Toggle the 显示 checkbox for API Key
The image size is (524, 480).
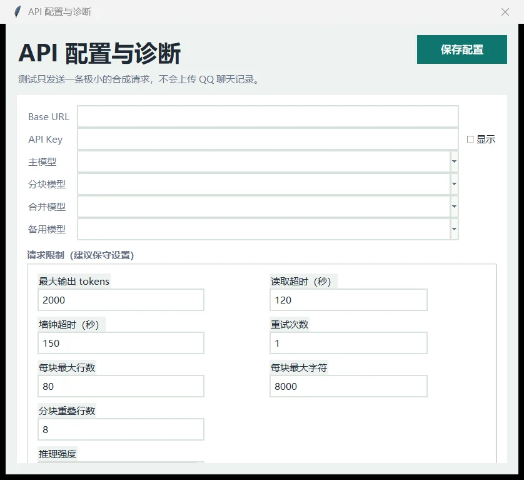point(470,139)
